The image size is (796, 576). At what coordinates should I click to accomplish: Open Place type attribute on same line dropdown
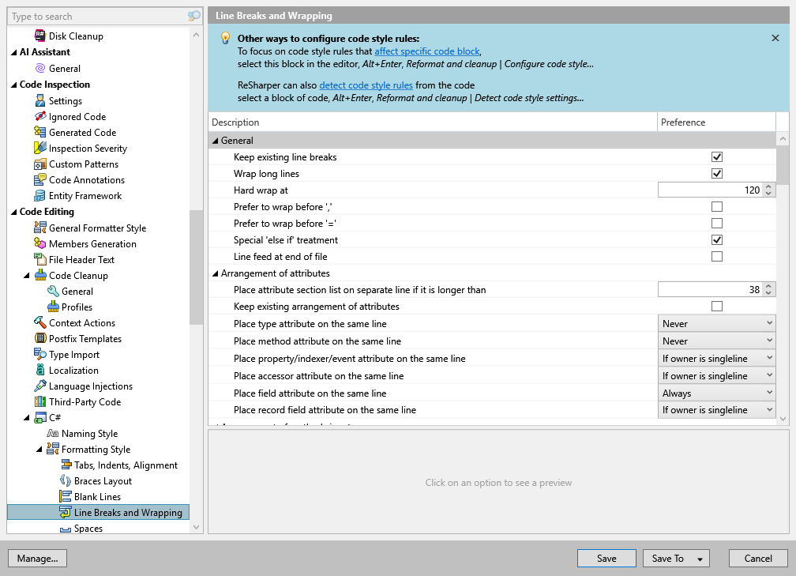point(717,324)
